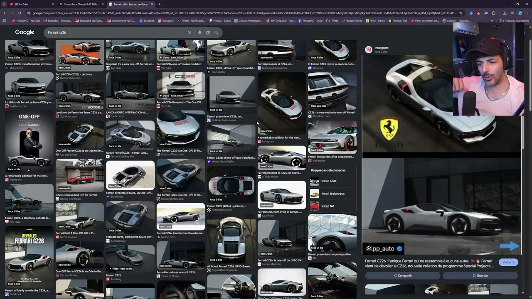Save the image with the Guardar button
Viewport: 532px width, 299px height.
tap(480, 275)
